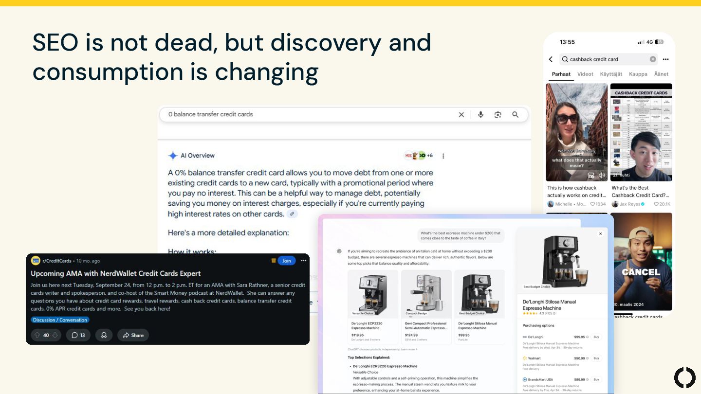Buy from Walmart at $90.99
The width and height of the screenshot is (701, 394).
[596, 358]
